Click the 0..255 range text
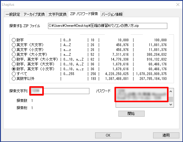 [69, 74]
